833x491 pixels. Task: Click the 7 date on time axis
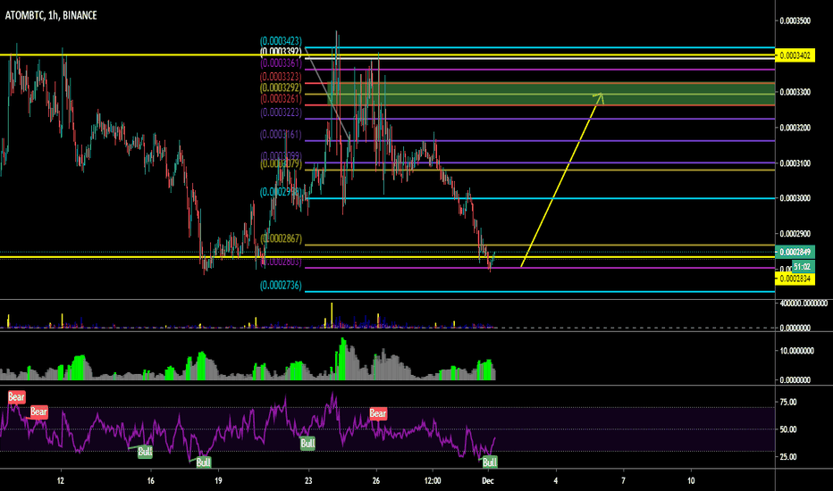coord(623,481)
